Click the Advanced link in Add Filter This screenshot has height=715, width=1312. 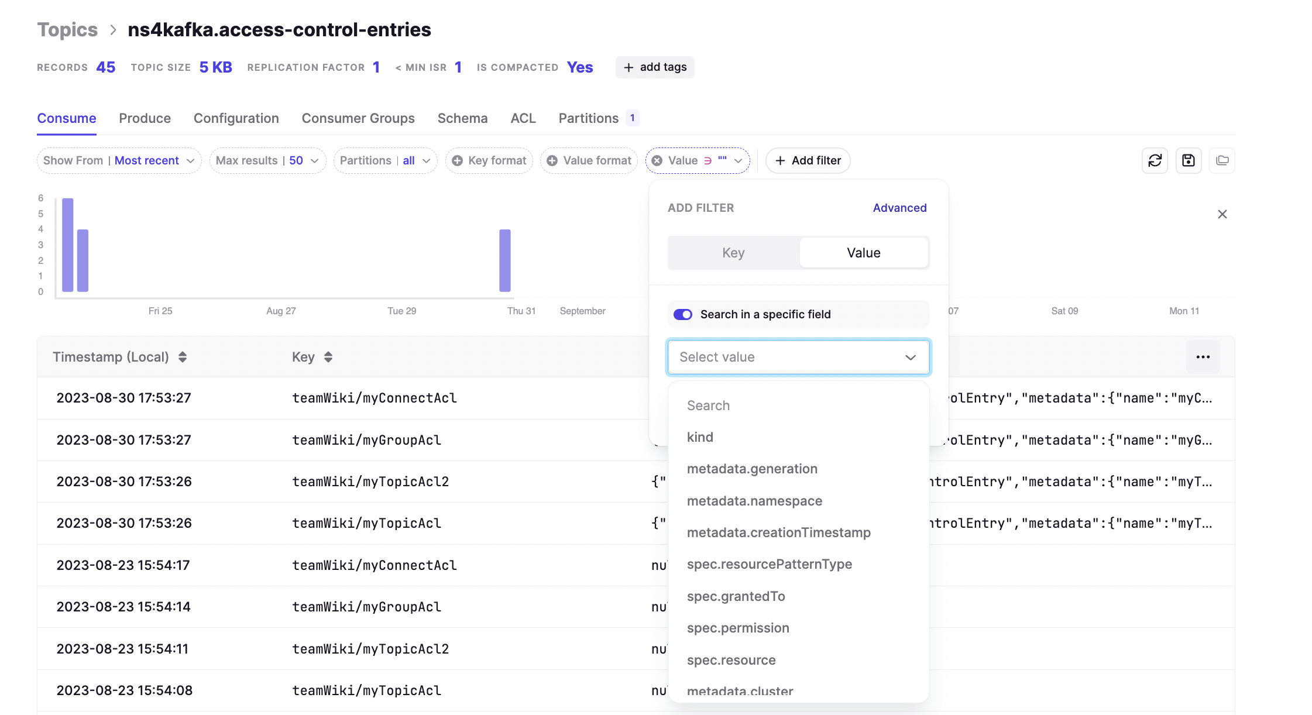899,207
